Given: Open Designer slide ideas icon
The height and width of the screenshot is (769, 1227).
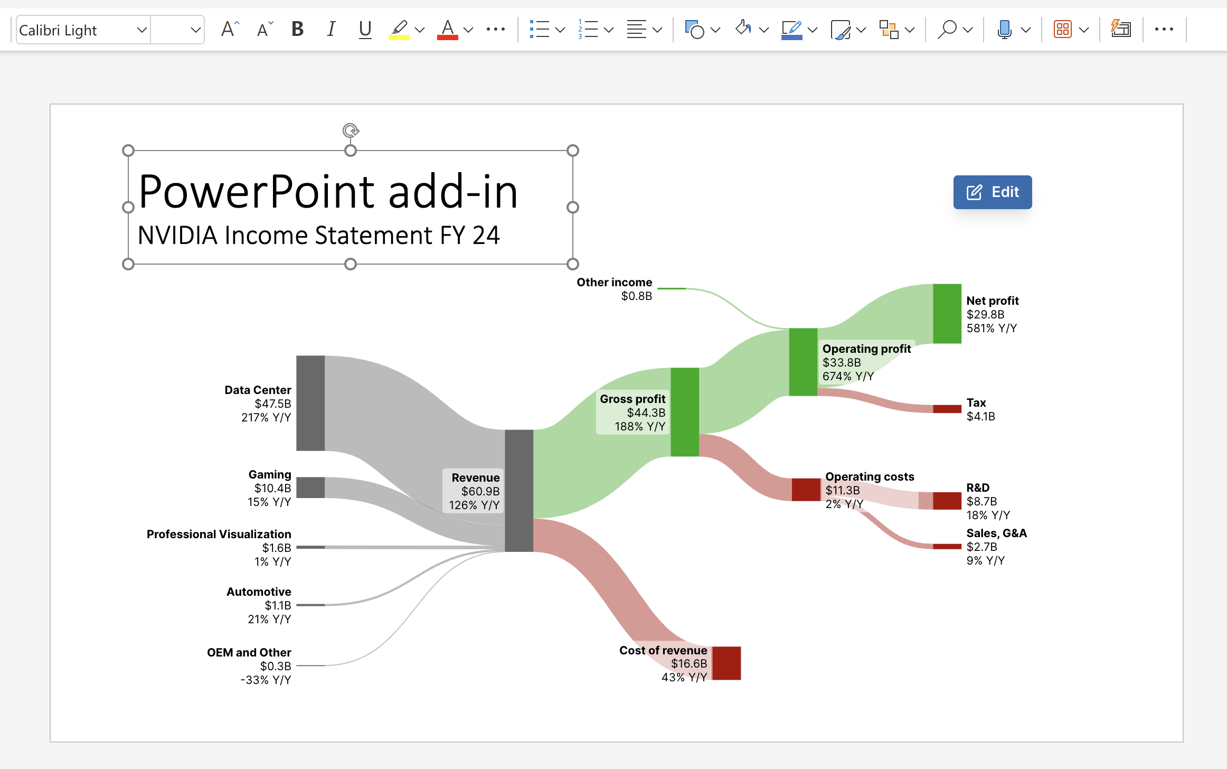Looking at the screenshot, I should click(x=1121, y=29).
